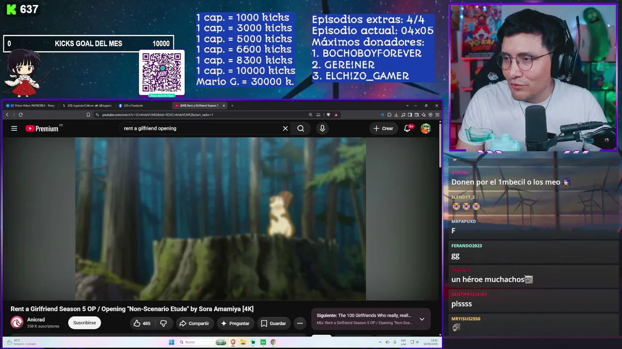Reload the browser page
The height and width of the screenshot is (349, 622).
click(20, 115)
